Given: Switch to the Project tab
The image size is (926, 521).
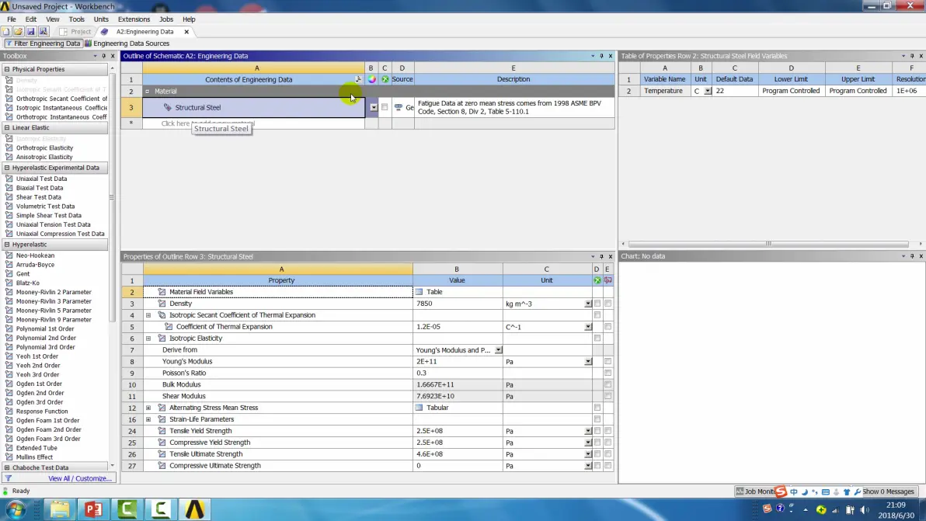Looking at the screenshot, I should pyautogui.click(x=75, y=32).
